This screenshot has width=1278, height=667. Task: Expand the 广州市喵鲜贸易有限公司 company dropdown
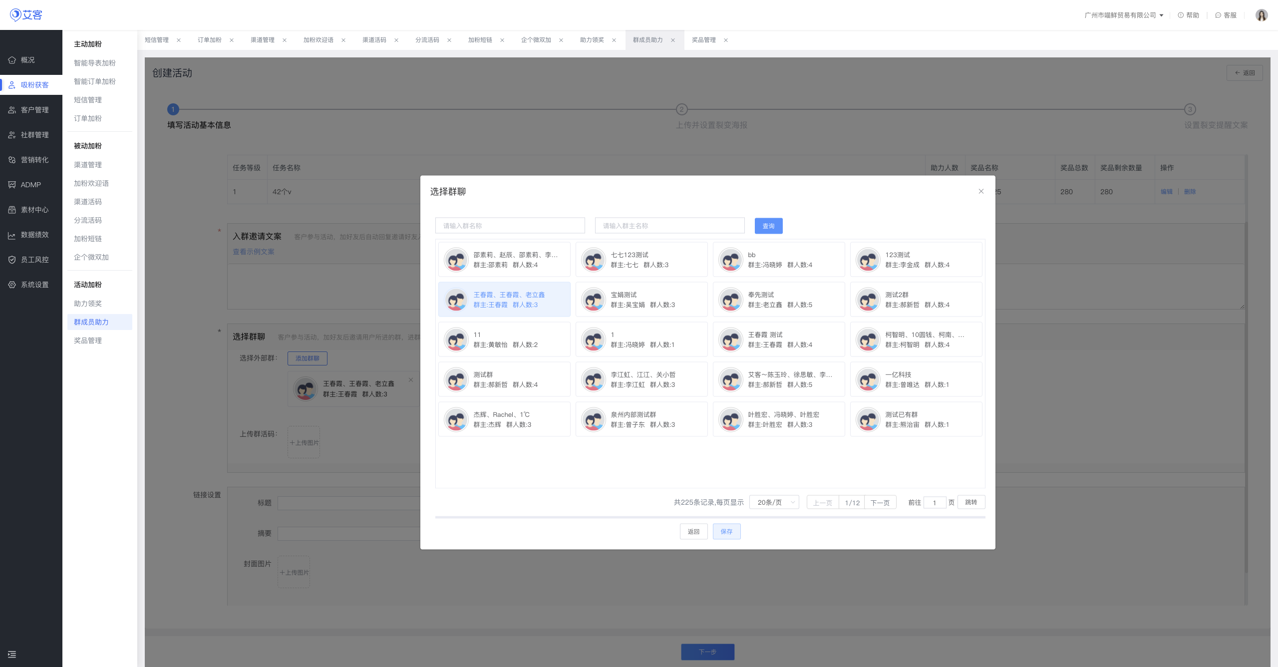1123,15
